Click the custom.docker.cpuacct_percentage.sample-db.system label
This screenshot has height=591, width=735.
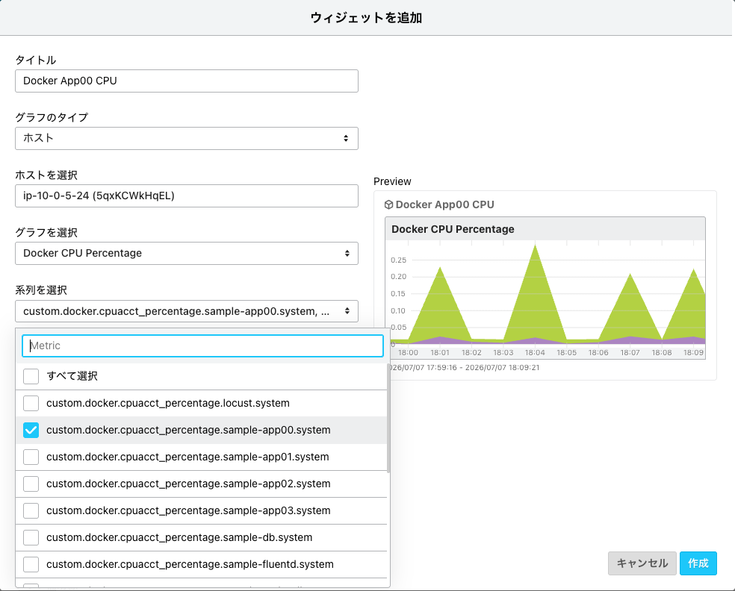pyautogui.click(x=179, y=537)
